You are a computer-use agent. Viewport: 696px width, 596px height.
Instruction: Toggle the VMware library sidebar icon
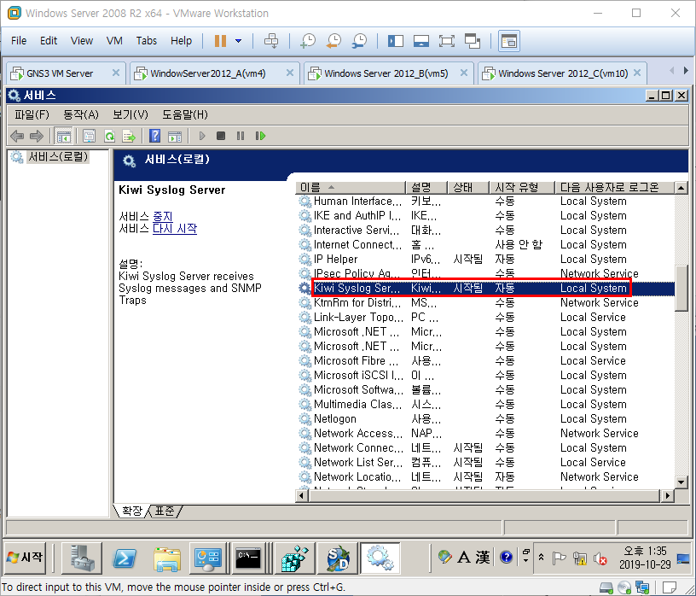tap(396, 41)
